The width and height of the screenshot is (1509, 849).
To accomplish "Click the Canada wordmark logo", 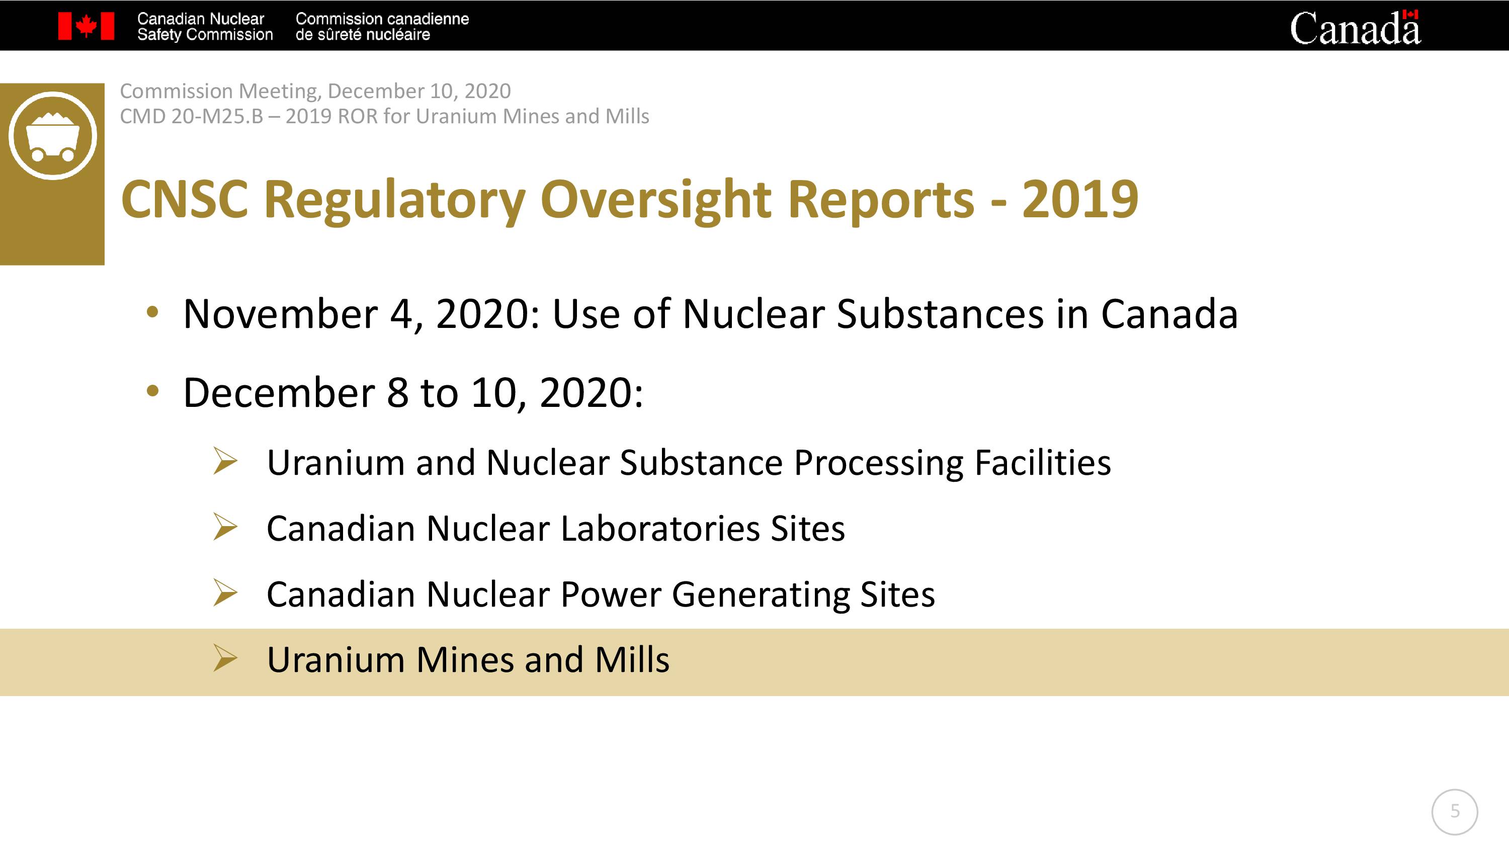I will pyautogui.click(x=1355, y=28).
